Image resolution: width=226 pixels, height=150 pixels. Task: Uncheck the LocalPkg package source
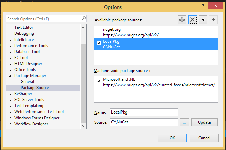coord(99,43)
